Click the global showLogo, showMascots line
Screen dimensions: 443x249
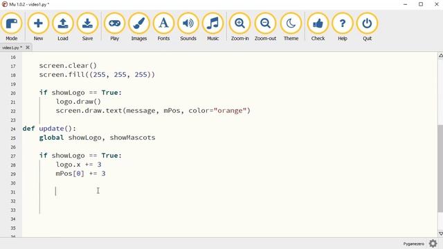click(x=97, y=138)
